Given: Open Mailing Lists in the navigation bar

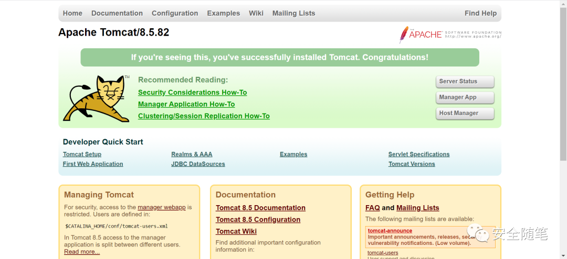Looking at the screenshot, I should (x=293, y=13).
